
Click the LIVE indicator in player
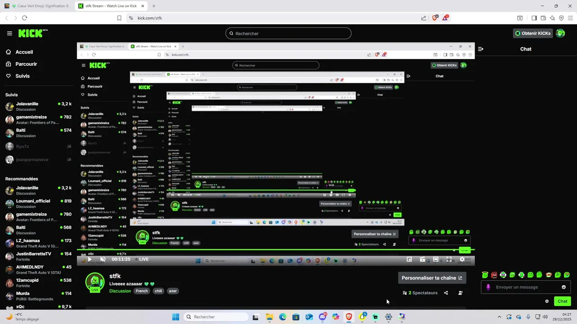142,259
